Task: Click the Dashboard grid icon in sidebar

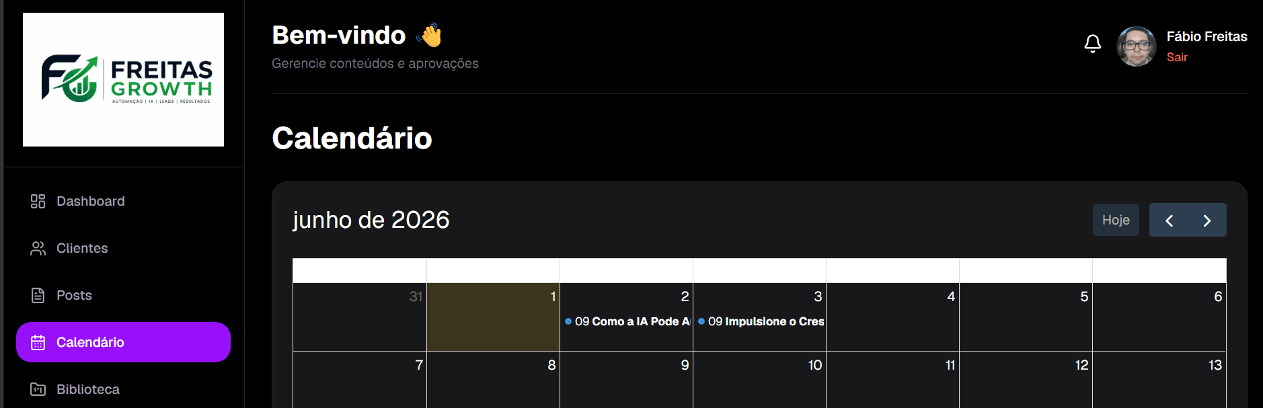Action: click(x=38, y=201)
